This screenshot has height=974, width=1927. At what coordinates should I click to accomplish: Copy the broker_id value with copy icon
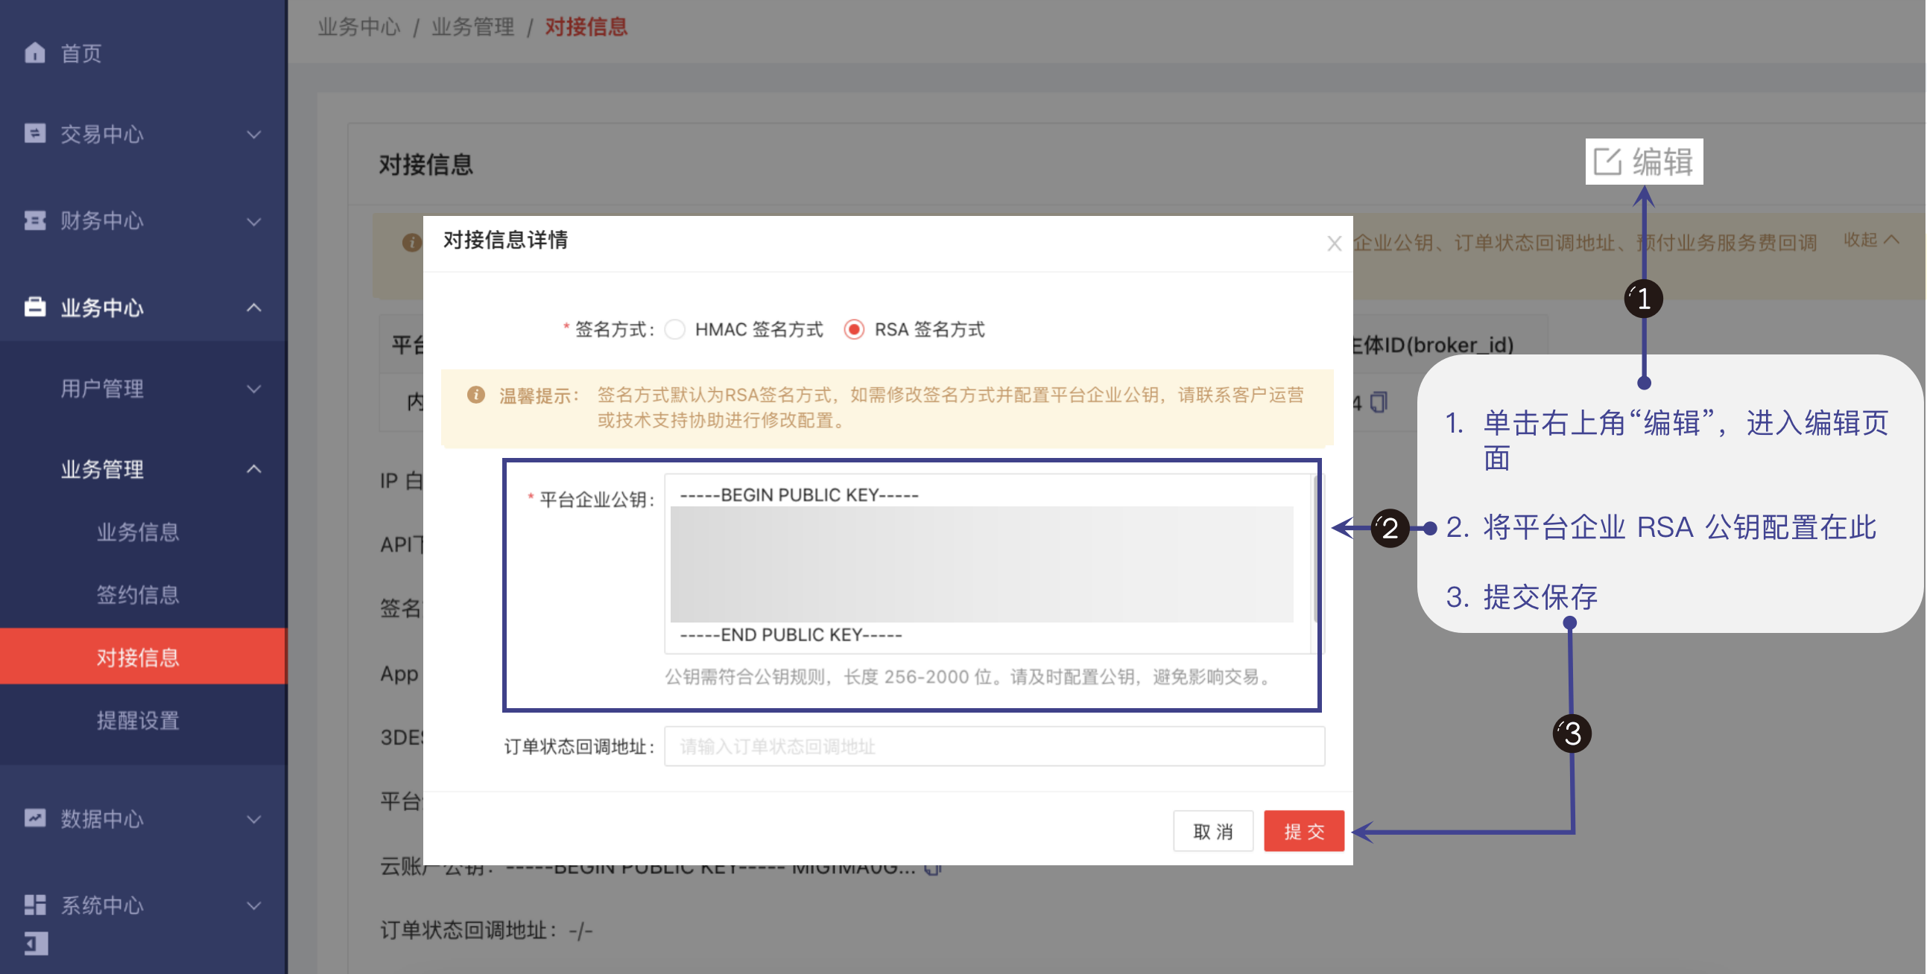click(1379, 402)
